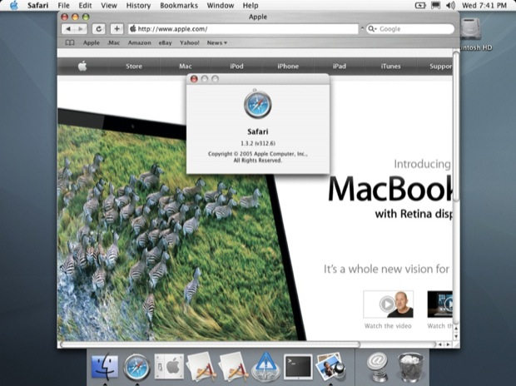Play the Jony Ive video thumbnail

[x=389, y=304]
